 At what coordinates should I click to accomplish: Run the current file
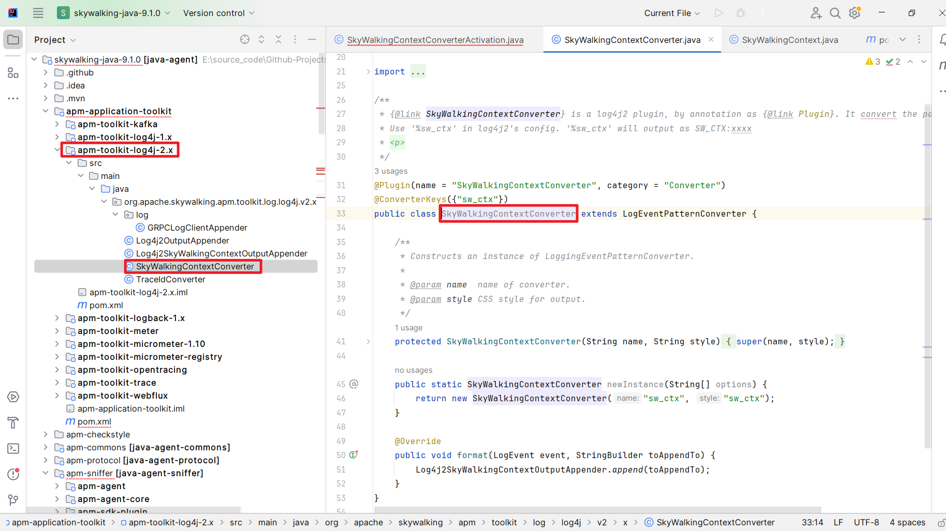tap(719, 13)
